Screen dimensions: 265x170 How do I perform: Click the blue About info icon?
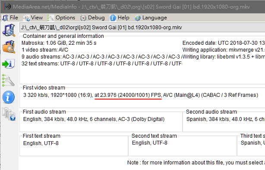pos(9,97)
